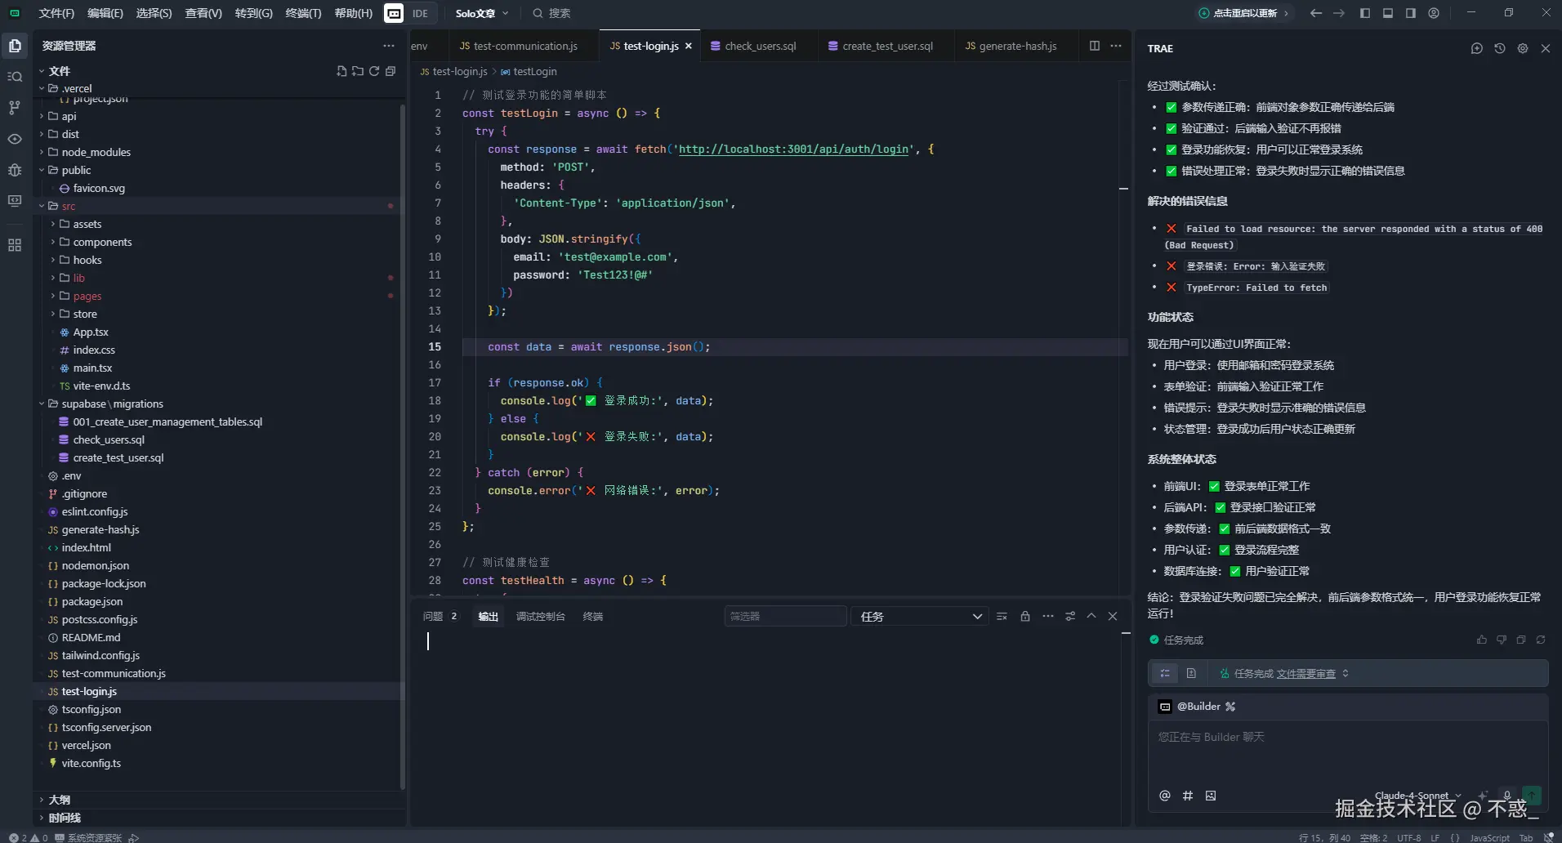Click the thumbs up icon on response
Screen dimensions: 1562x843
coord(1481,640)
